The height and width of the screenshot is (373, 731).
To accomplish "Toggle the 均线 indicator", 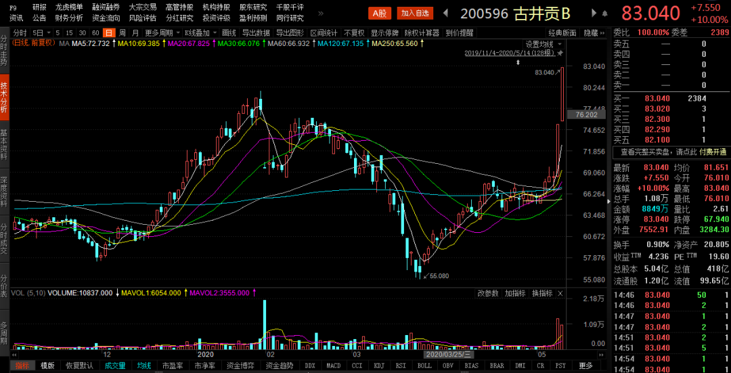I will point(144,366).
